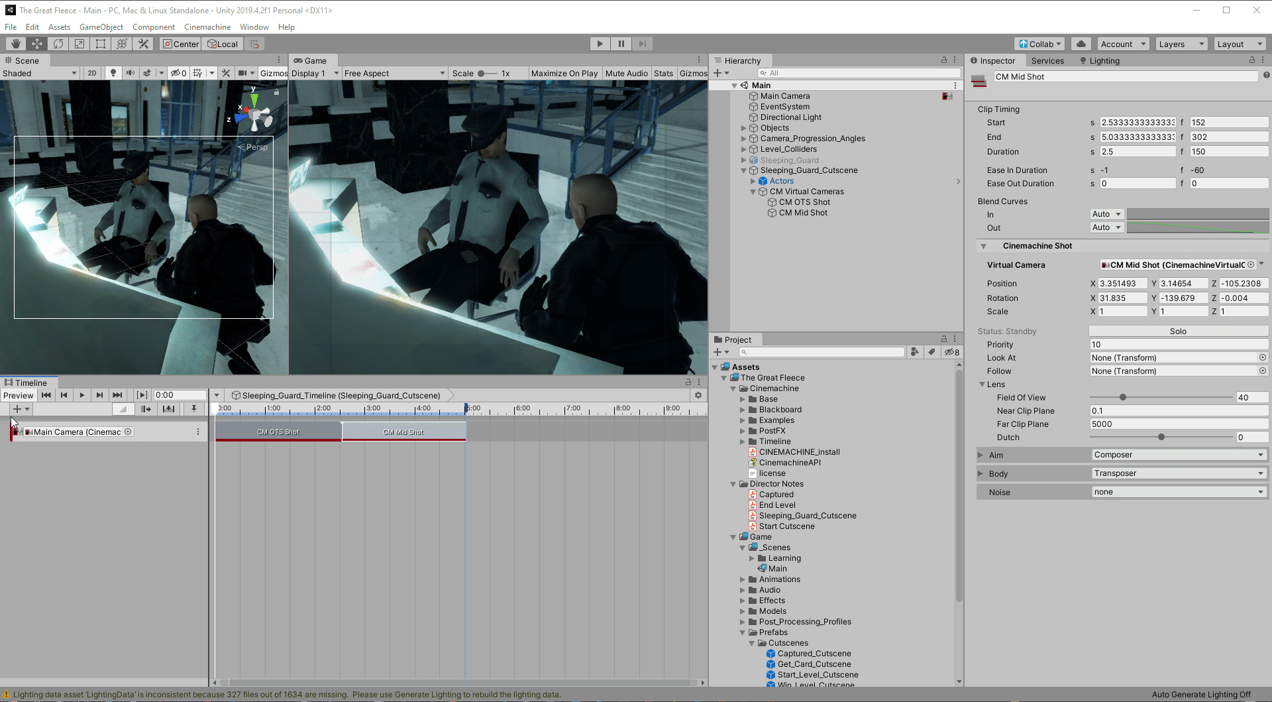Click the Project search-by-label icon
Screen dimensions: 1272x702
coord(932,352)
